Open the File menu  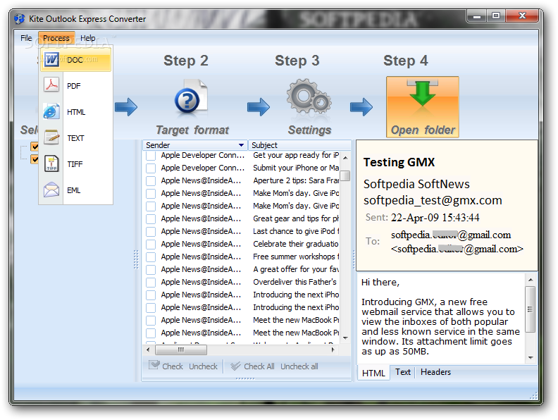26,38
